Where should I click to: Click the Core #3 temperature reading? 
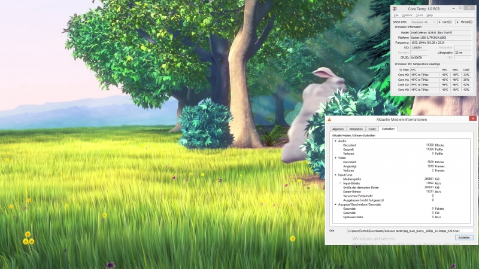coord(425,90)
